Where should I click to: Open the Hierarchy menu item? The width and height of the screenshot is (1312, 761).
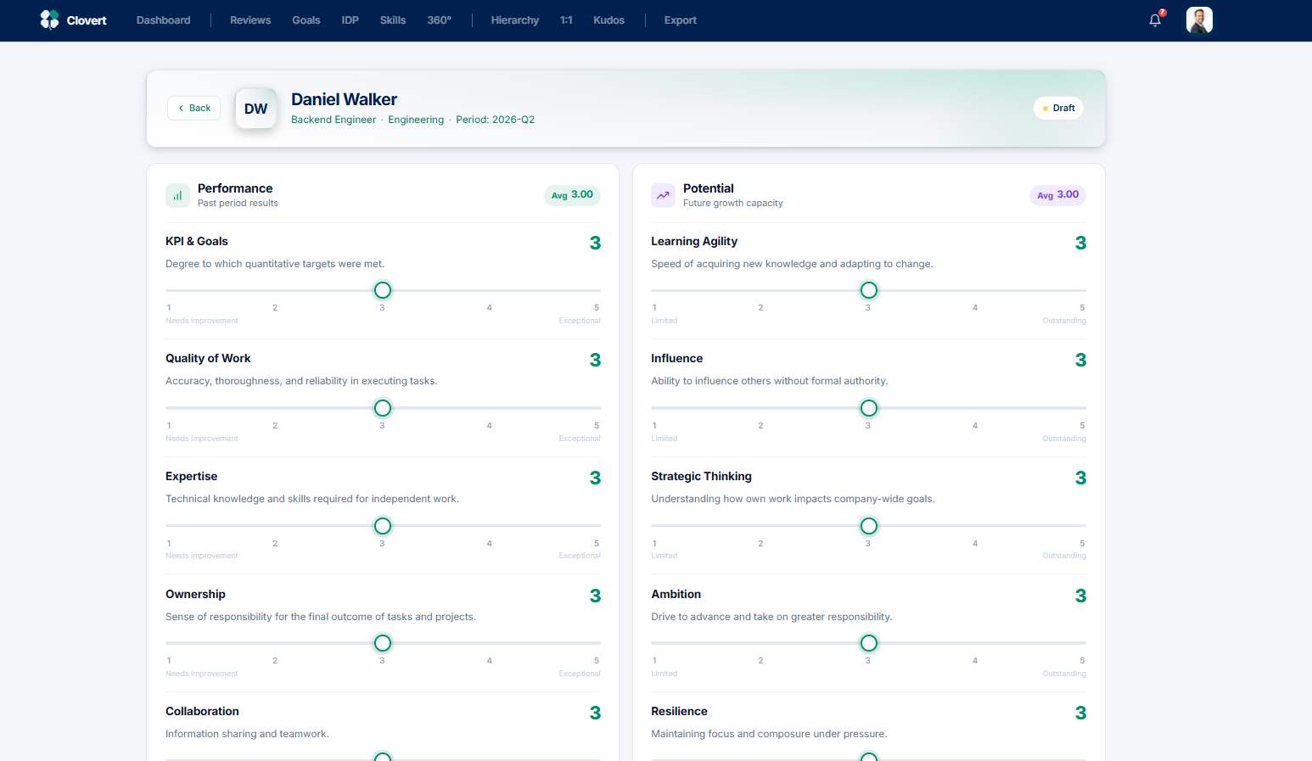(515, 20)
